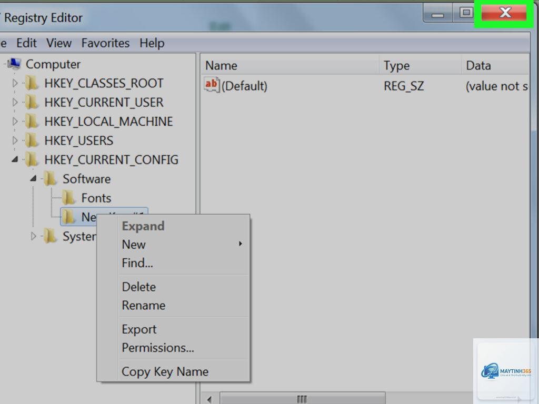Viewport: 539px width, 404px height.
Task: Open the New submenu arrow
Action: coord(241,244)
